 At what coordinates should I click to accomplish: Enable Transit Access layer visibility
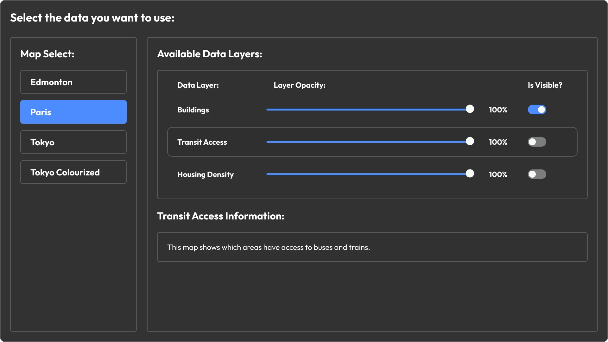tap(537, 142)
